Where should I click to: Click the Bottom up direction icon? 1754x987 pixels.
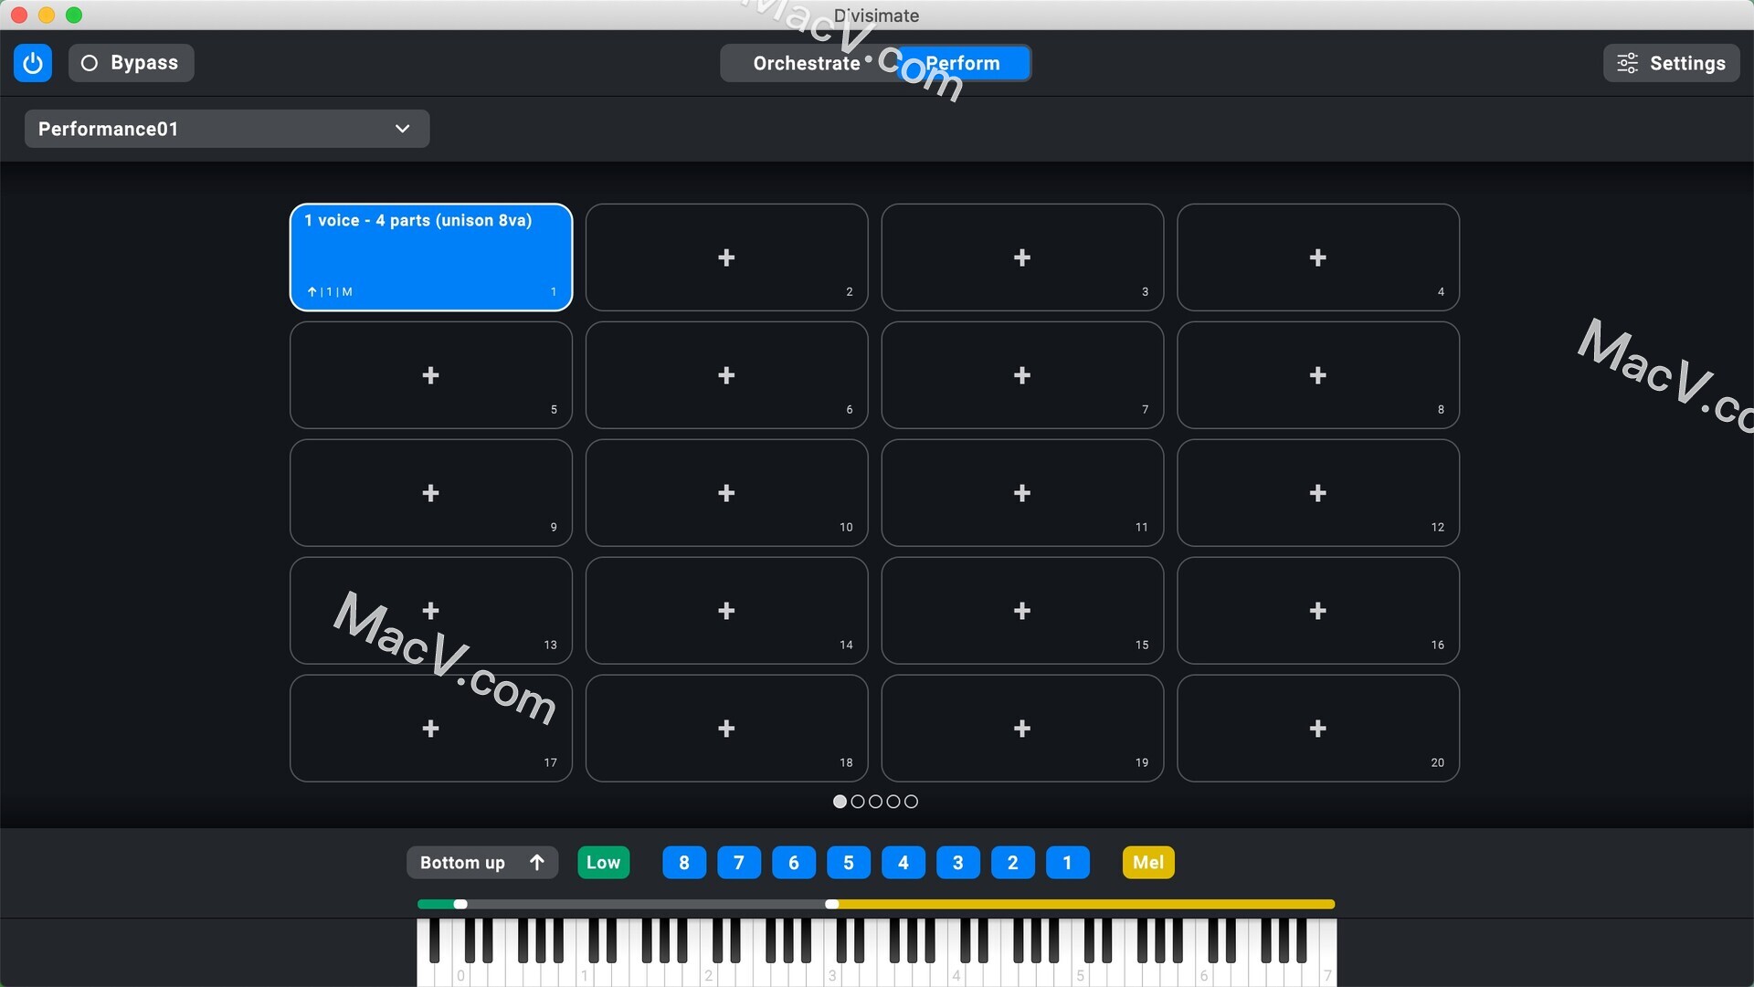(538, 862)
